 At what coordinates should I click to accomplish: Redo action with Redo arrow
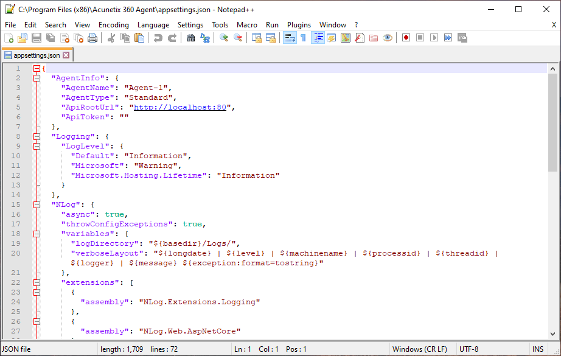172,38
